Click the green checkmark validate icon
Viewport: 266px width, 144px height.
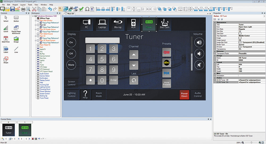click(81, 9)
